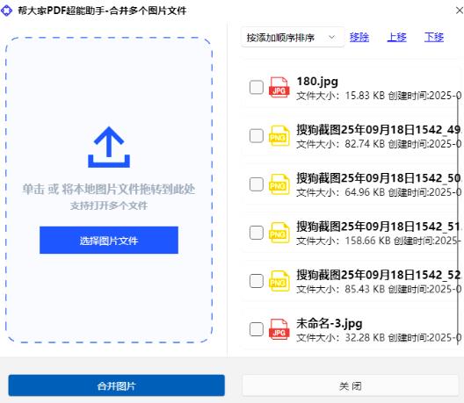464x403 pixels.
Task: Click the 关闭 close button at bottom
Action: (351, 385)
